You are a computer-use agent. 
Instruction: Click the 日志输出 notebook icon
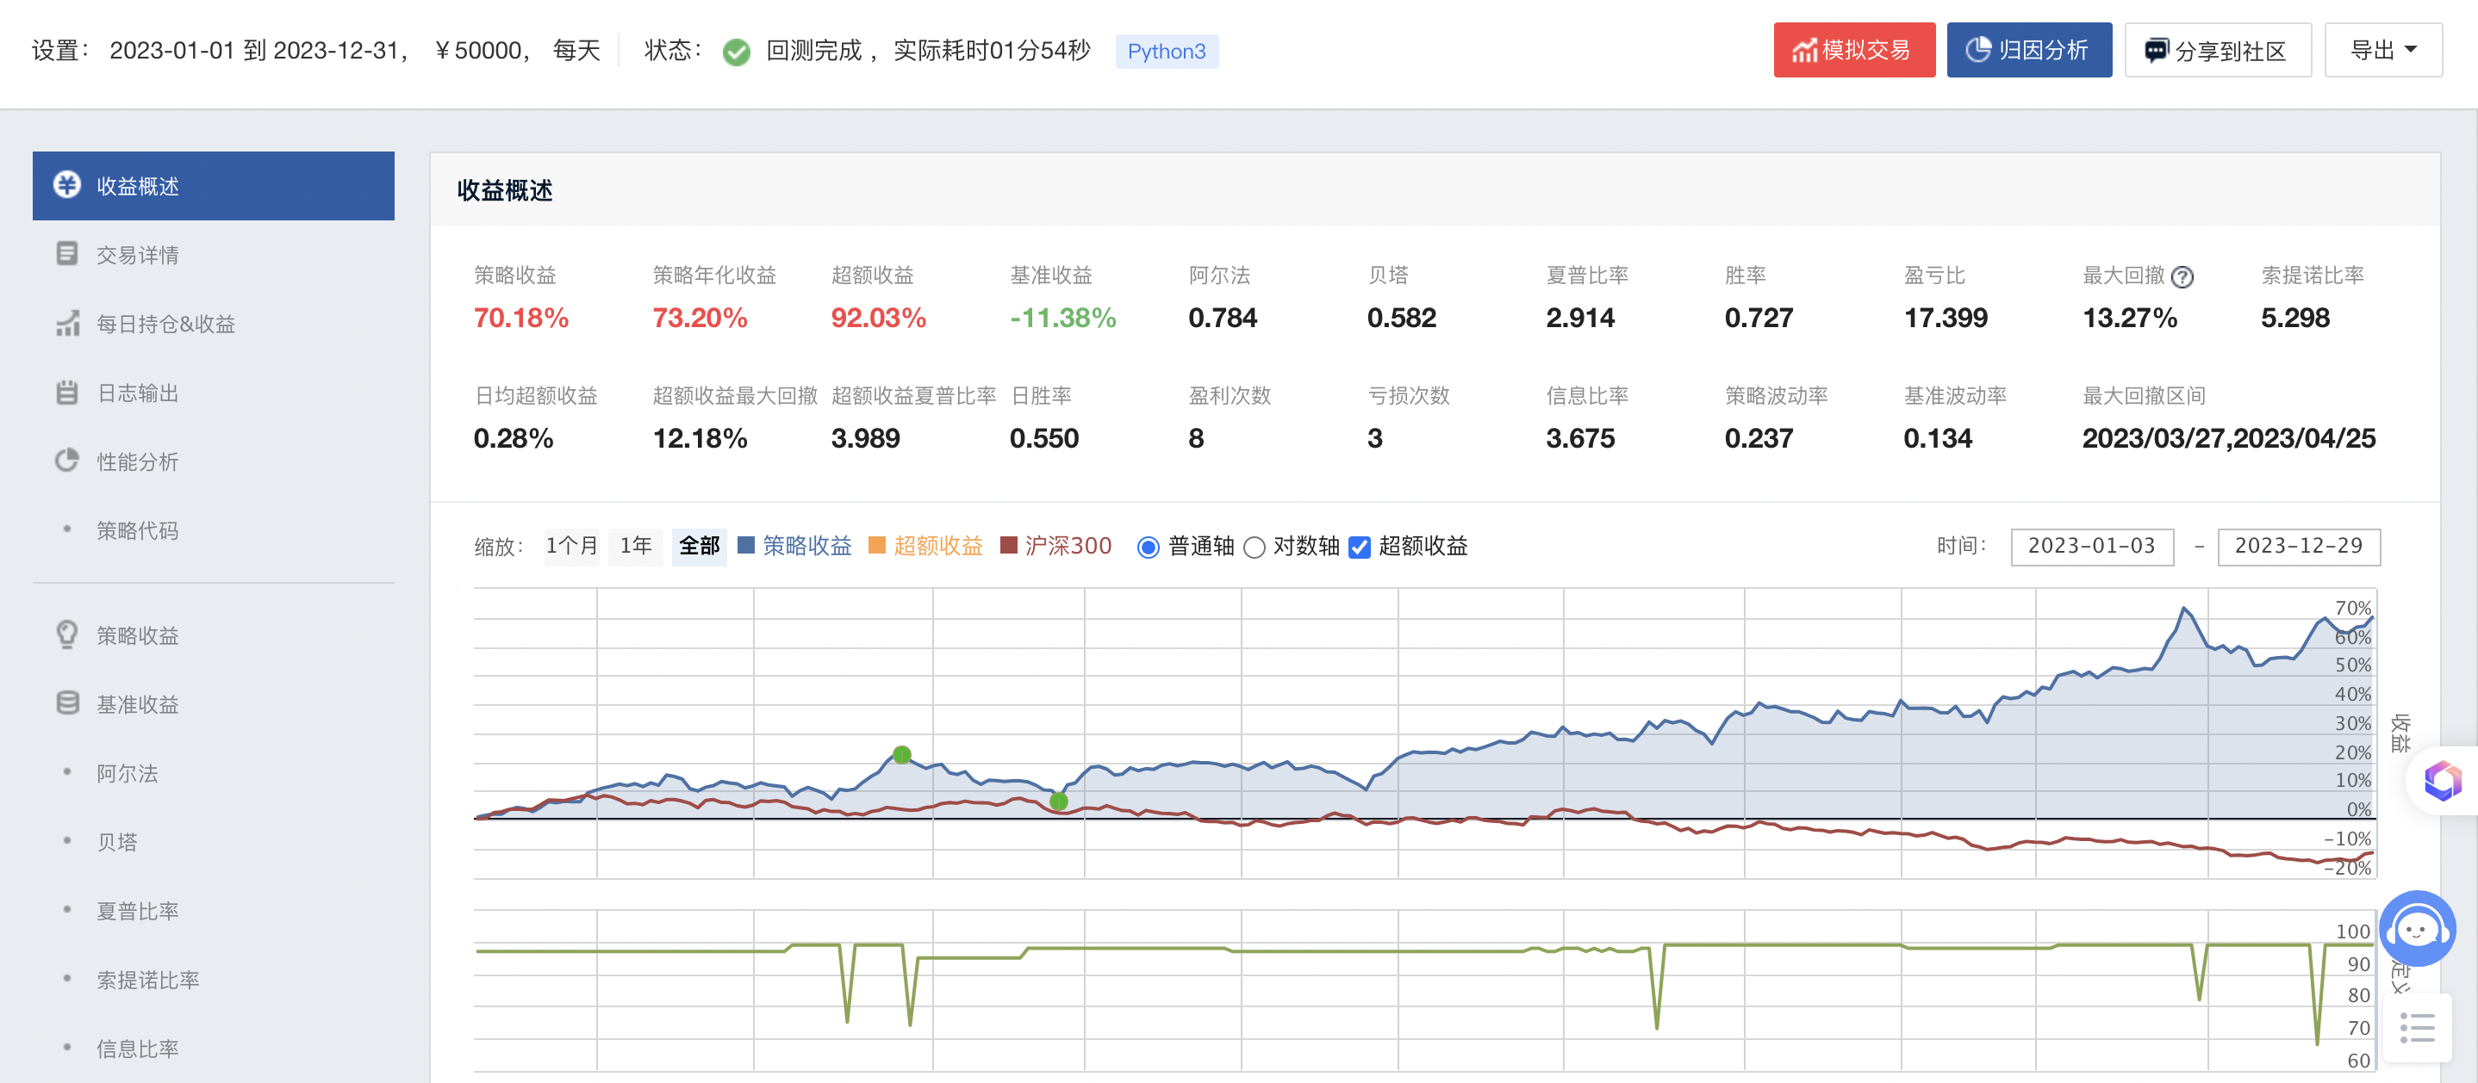[x=67, y=392]
